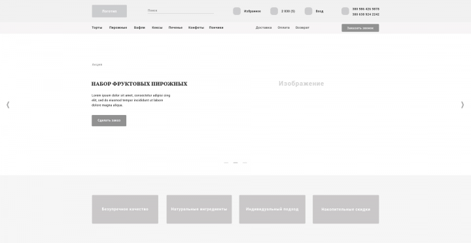The width and height of the screenshot is (471, 243).
Task: Click the НАБОР ФРУКТОВЫХ ПИРОЖНЫХ heading
Action: (139, 84)
